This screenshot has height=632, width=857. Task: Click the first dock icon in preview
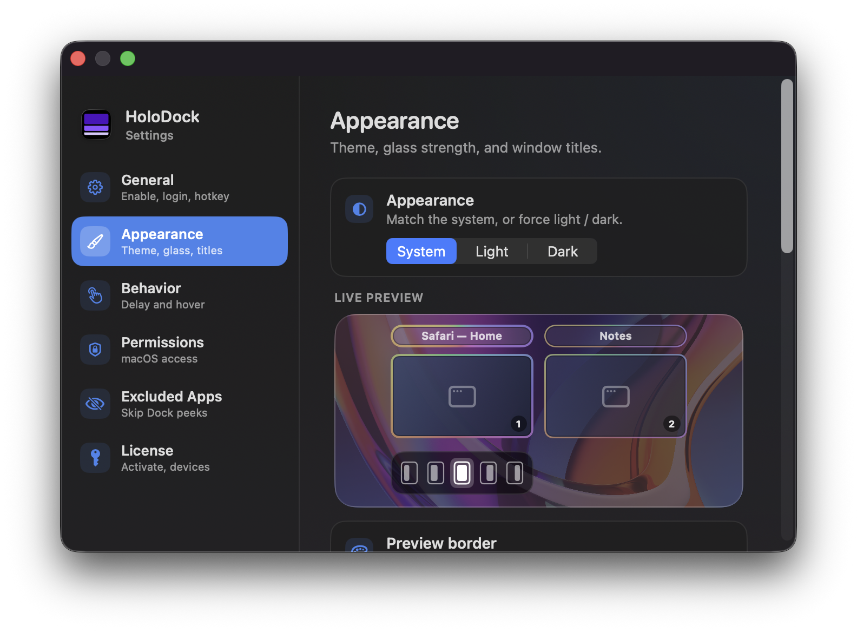point(410,473)
